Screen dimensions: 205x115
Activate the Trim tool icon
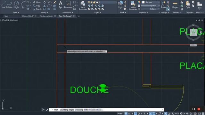(x=49, y=2)
